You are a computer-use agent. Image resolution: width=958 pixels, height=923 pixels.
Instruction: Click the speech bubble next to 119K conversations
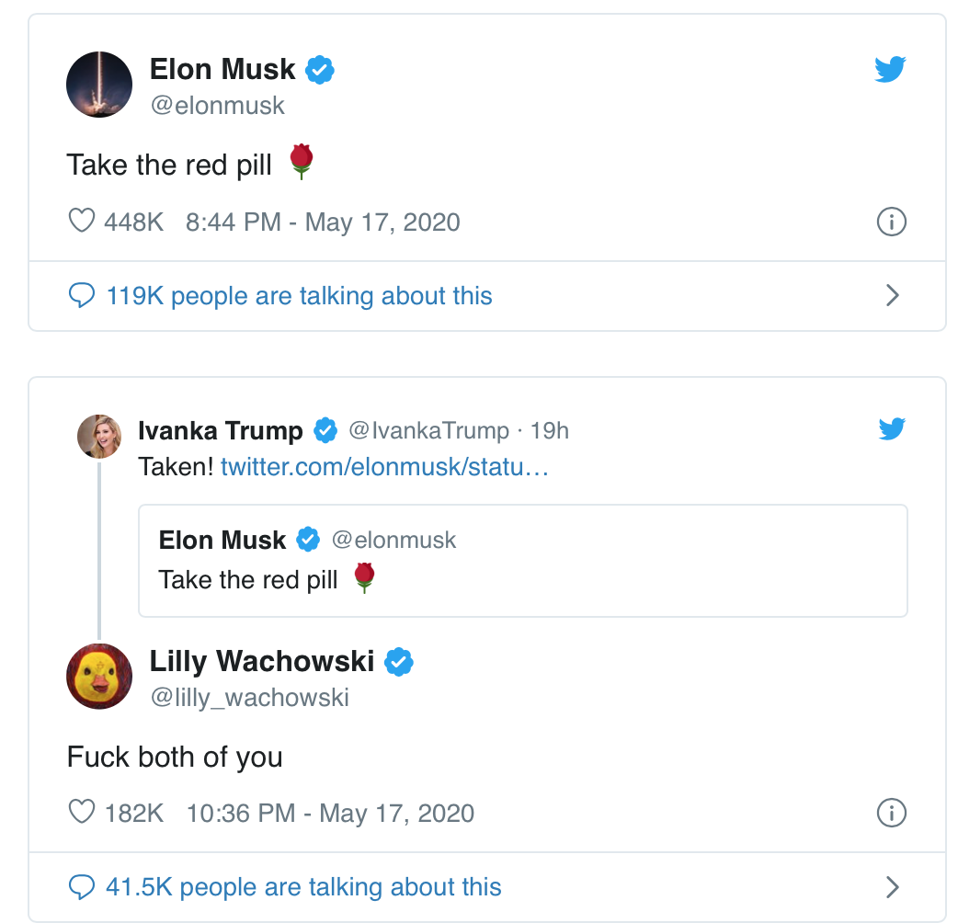pos(83,295)
